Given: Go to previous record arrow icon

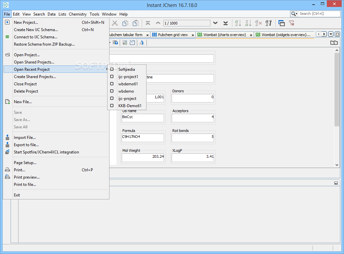Looking at the screenshot, I should click(x=158, y=23).
